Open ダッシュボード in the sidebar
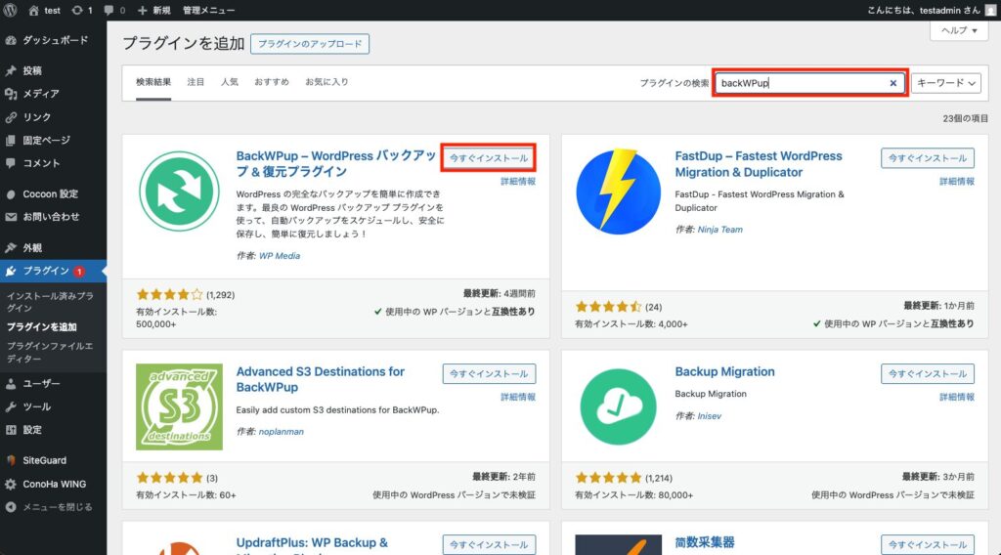The height and width of the screenshot is (555, 1001). click(x=54, y=40)
